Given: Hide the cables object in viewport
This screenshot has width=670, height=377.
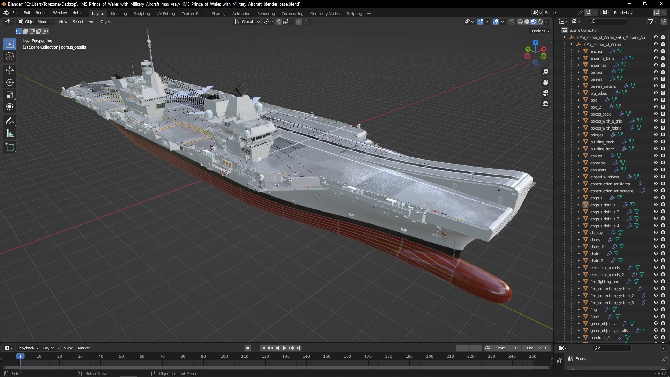Looking at the screenshot, I should click(656, 156).
